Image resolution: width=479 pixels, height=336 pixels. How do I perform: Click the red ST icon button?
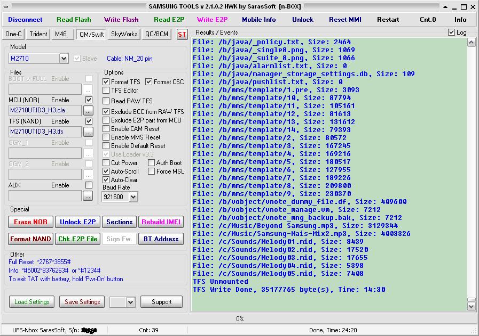click(x=182, y=34)
